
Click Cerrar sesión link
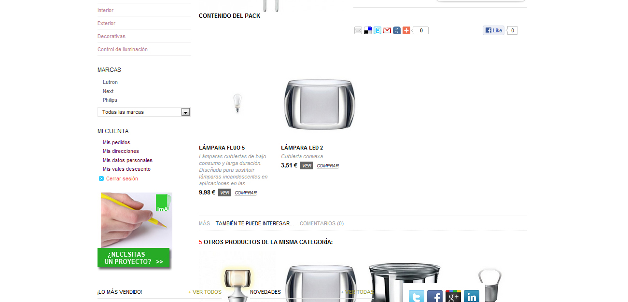click(x=122, y=178)
